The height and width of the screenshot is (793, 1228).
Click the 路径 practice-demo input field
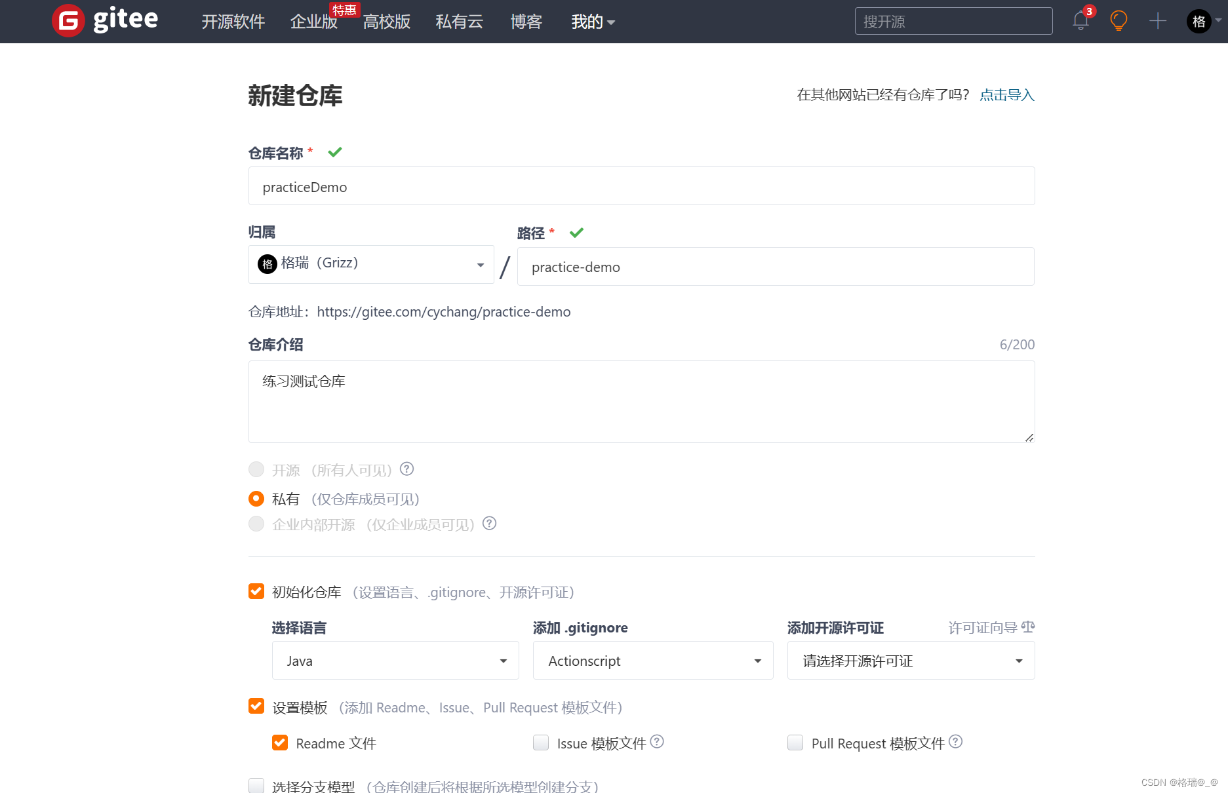[x=776, y=267]
